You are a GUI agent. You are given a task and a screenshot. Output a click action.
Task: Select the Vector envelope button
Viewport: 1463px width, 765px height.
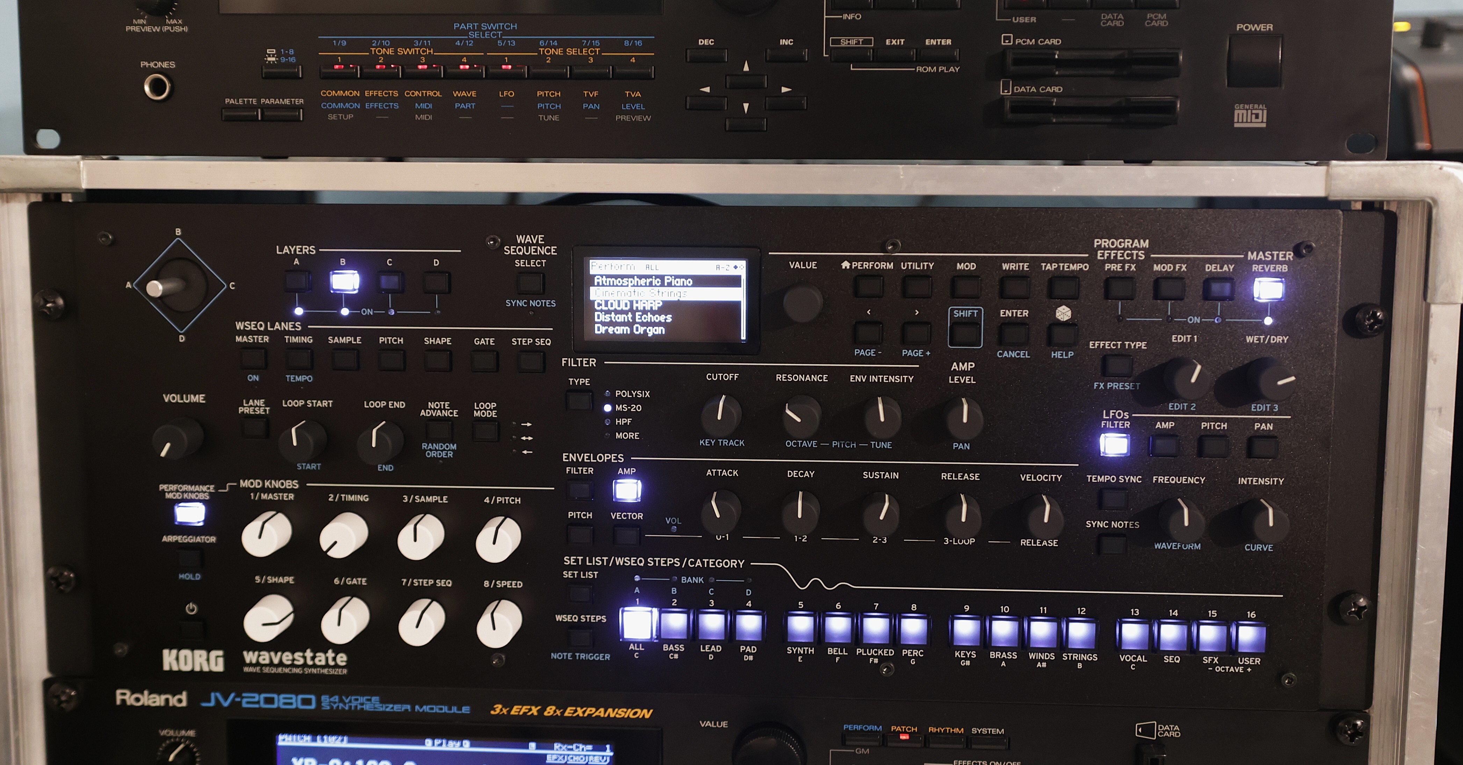tap(627, 535)
